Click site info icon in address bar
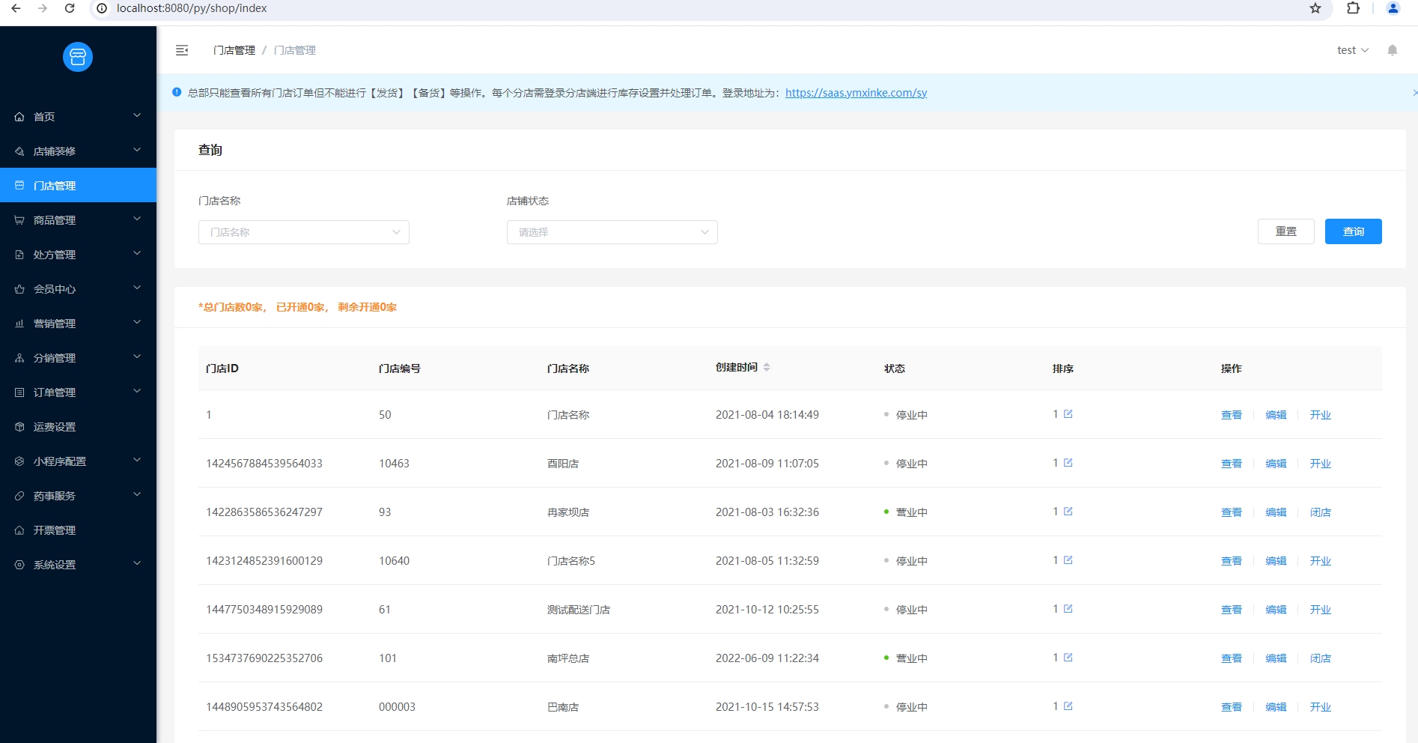This screenshot has height=743, width=1418. (x=103, y=8)
